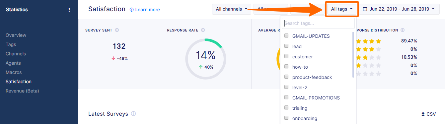The height and width of the screenshot is (124, 445).
Task: Click the Latest Surveys info icon
Action: coord(133,114)
